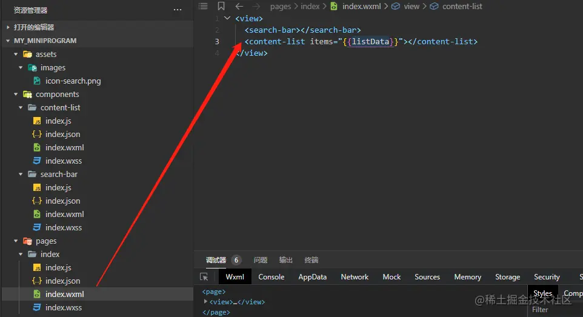Click the assets folder icon

click(x=27, y=55)
